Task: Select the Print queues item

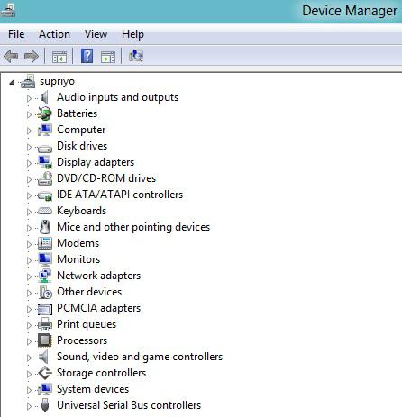Action: 87,324
